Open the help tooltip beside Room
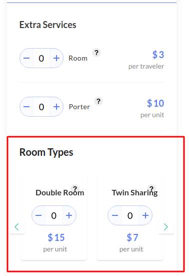The image size is (189, 276). (x=96, y=53)
